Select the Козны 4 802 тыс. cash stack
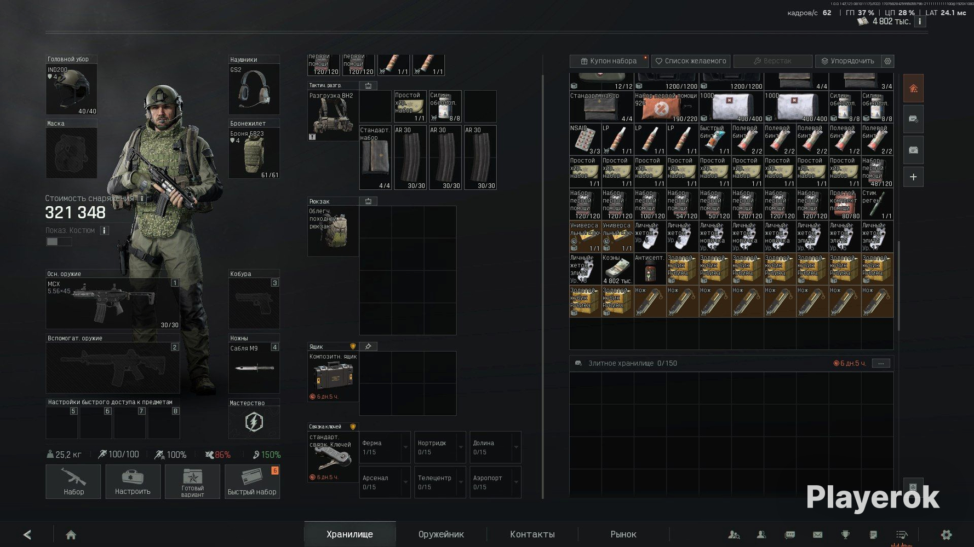The image size is (974, 547). tap(617, 269)
